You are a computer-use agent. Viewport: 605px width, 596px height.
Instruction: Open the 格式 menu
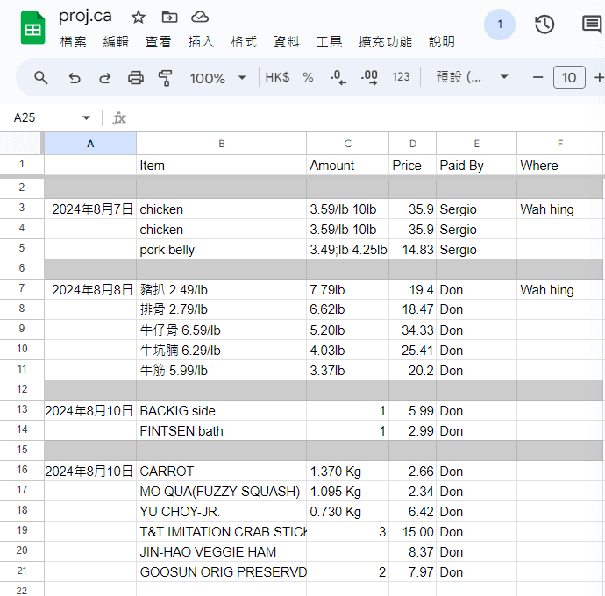244,42
